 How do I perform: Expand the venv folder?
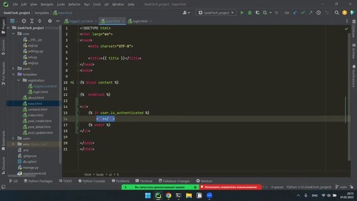13,144
